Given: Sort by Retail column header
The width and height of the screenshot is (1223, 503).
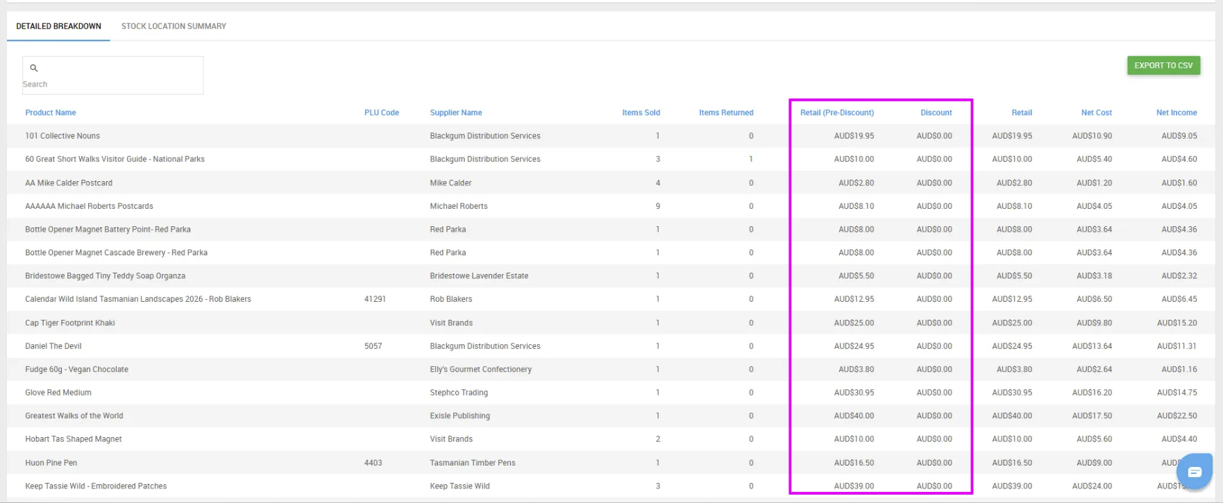Looking at the screenshot, I should tap(1022, 112).
